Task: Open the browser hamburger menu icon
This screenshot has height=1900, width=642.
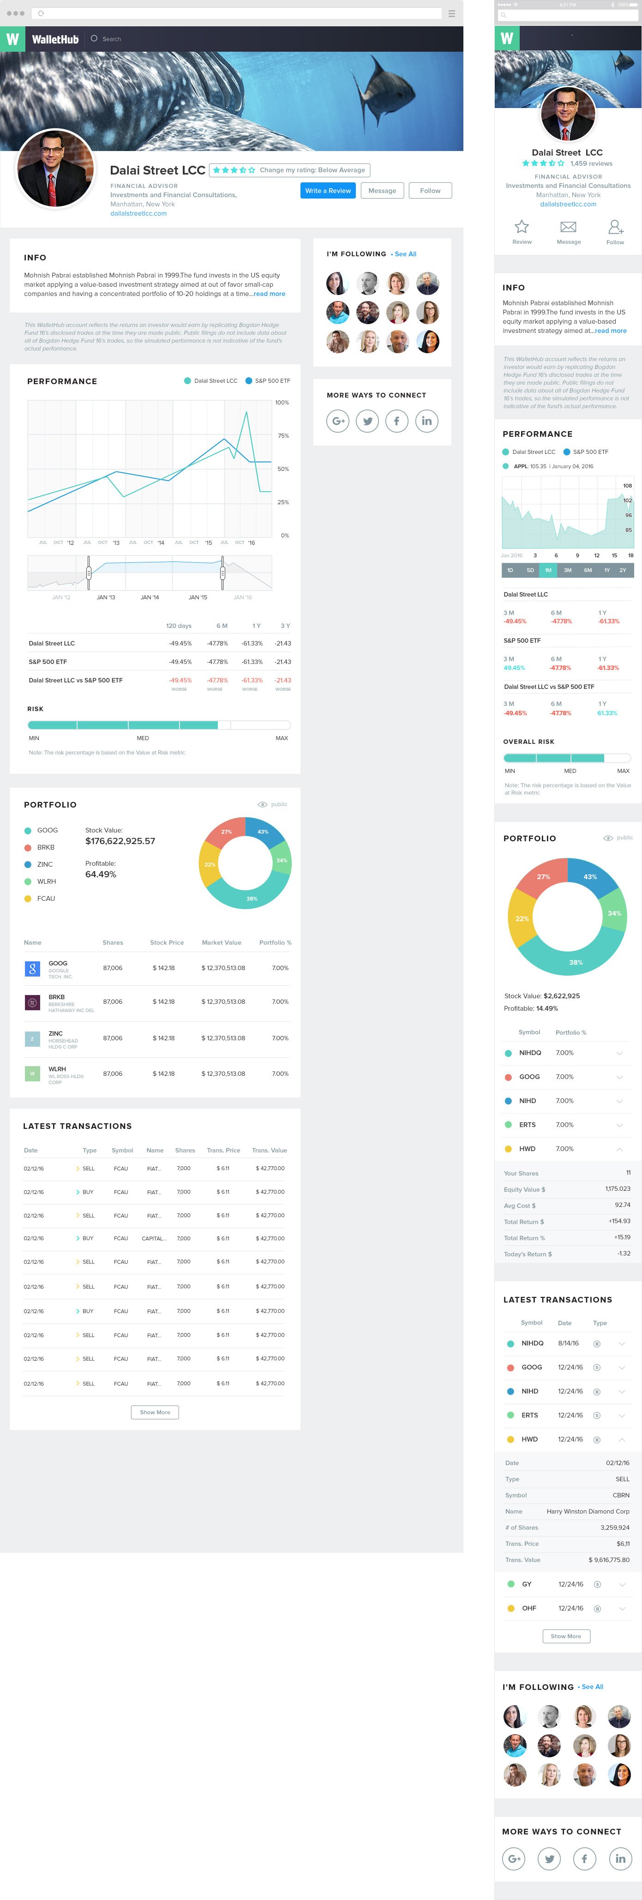Action: [452, 13]
